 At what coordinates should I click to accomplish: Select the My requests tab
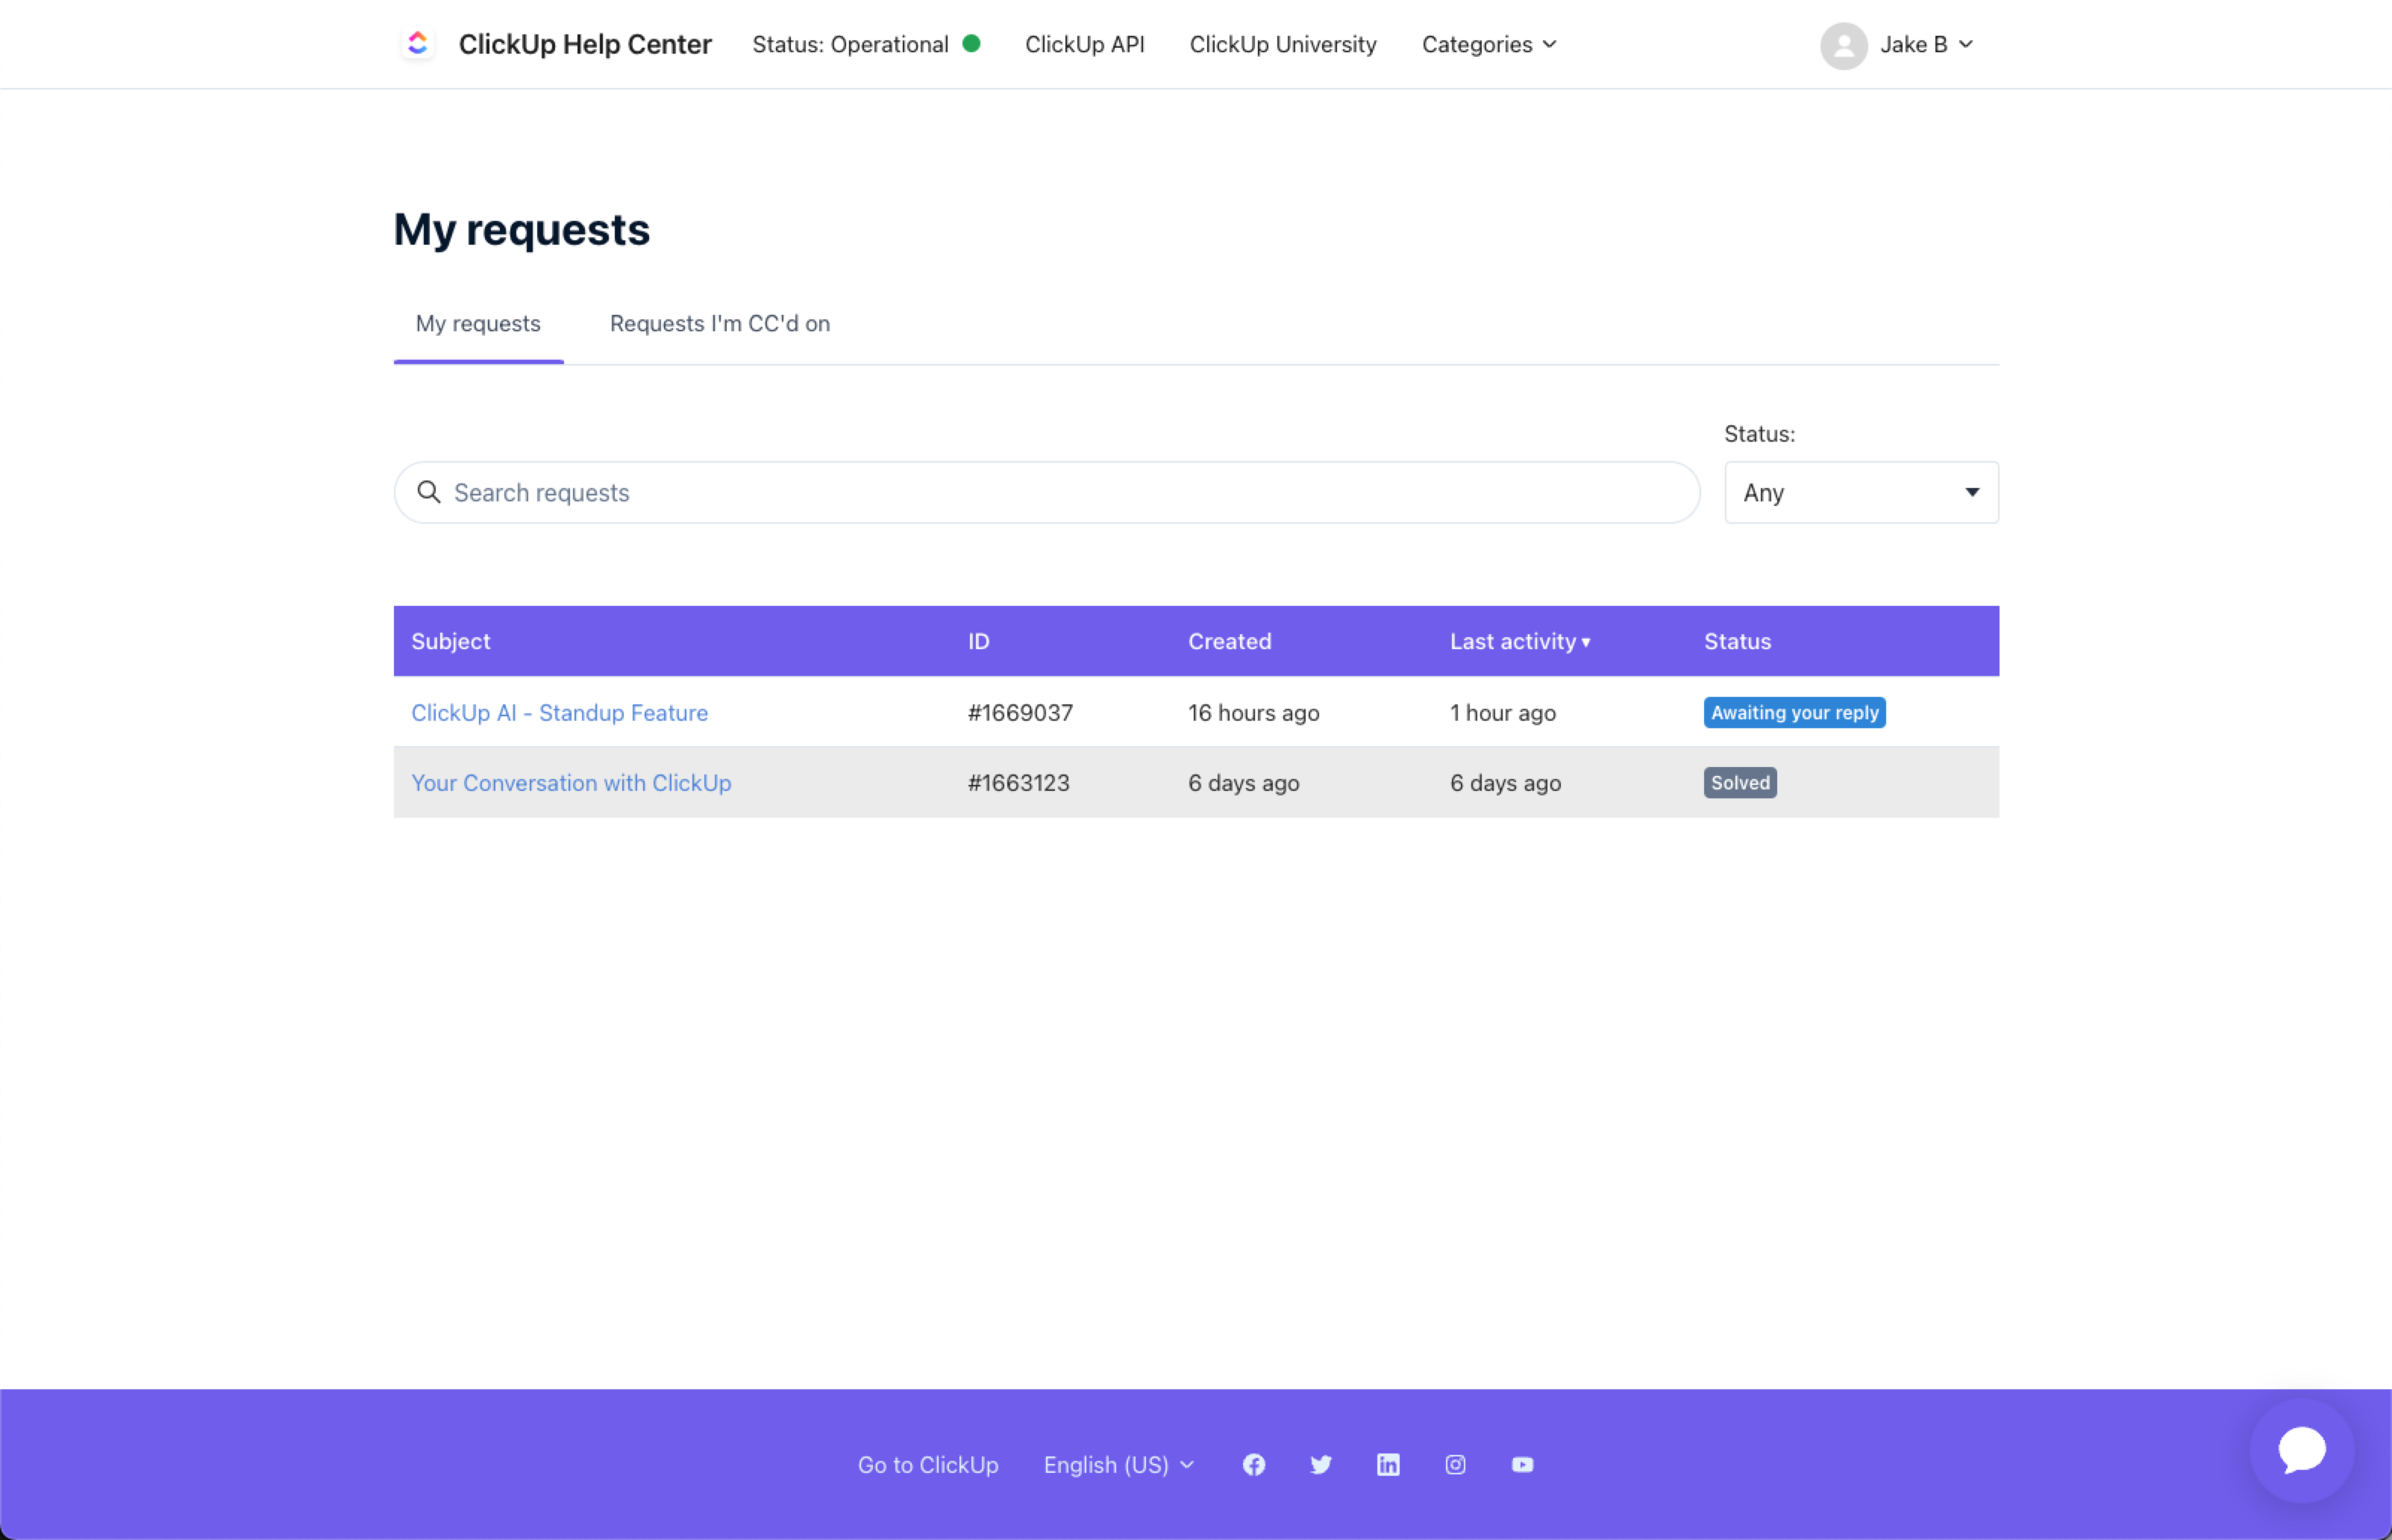coord(478,324)
